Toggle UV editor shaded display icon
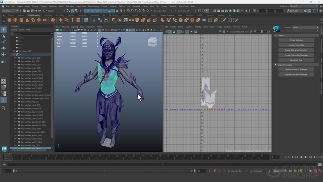This screenshot has width=323, height=182. coord(170,32)
